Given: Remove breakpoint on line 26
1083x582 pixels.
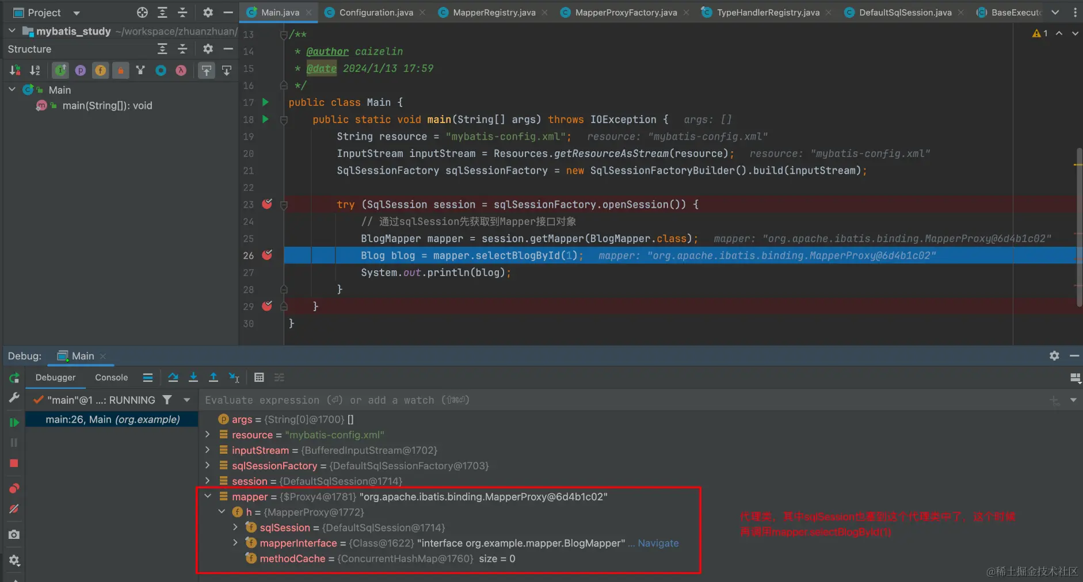Looking at the screenshot, I should 267,255.
